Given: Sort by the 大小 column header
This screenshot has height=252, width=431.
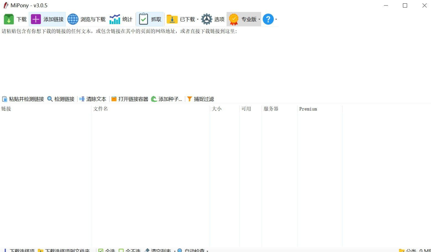Looking at the screenshot, I should 225,109.
